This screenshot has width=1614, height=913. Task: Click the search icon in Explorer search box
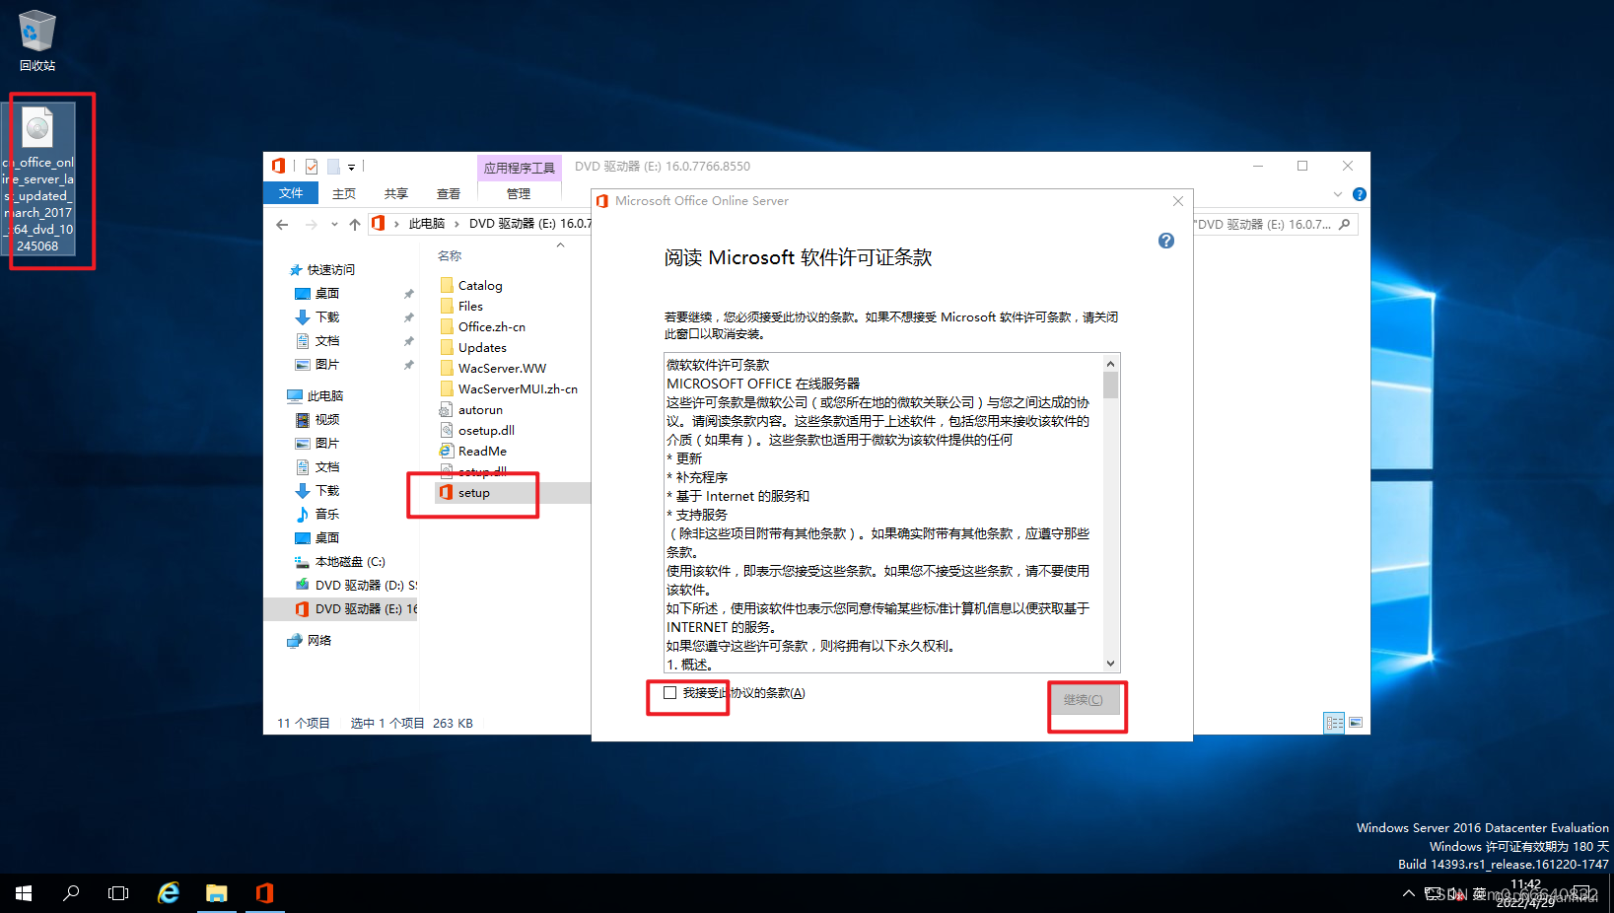click(x=1345, y=225)
